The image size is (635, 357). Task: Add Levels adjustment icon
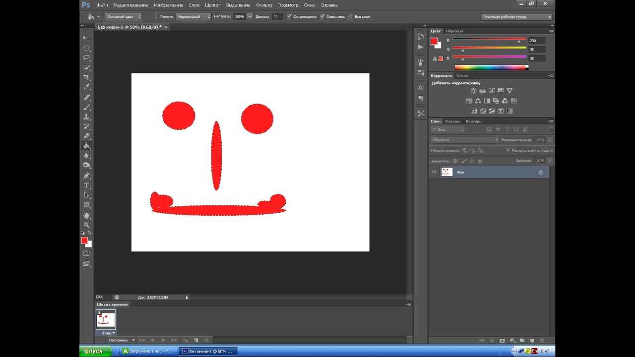482,91
